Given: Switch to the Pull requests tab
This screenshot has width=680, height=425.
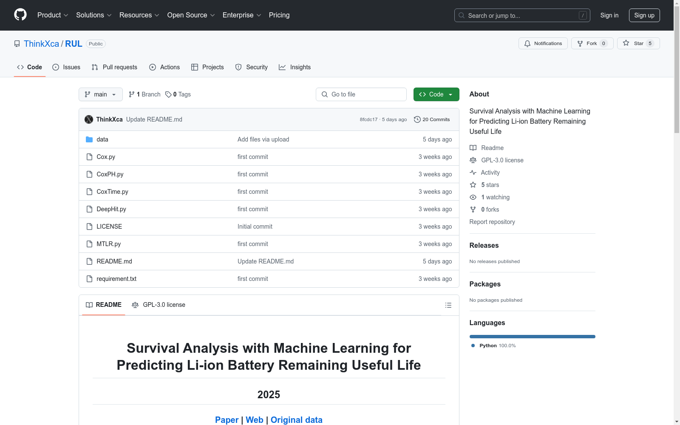Looking at the screenshot, I should [114, 67].
